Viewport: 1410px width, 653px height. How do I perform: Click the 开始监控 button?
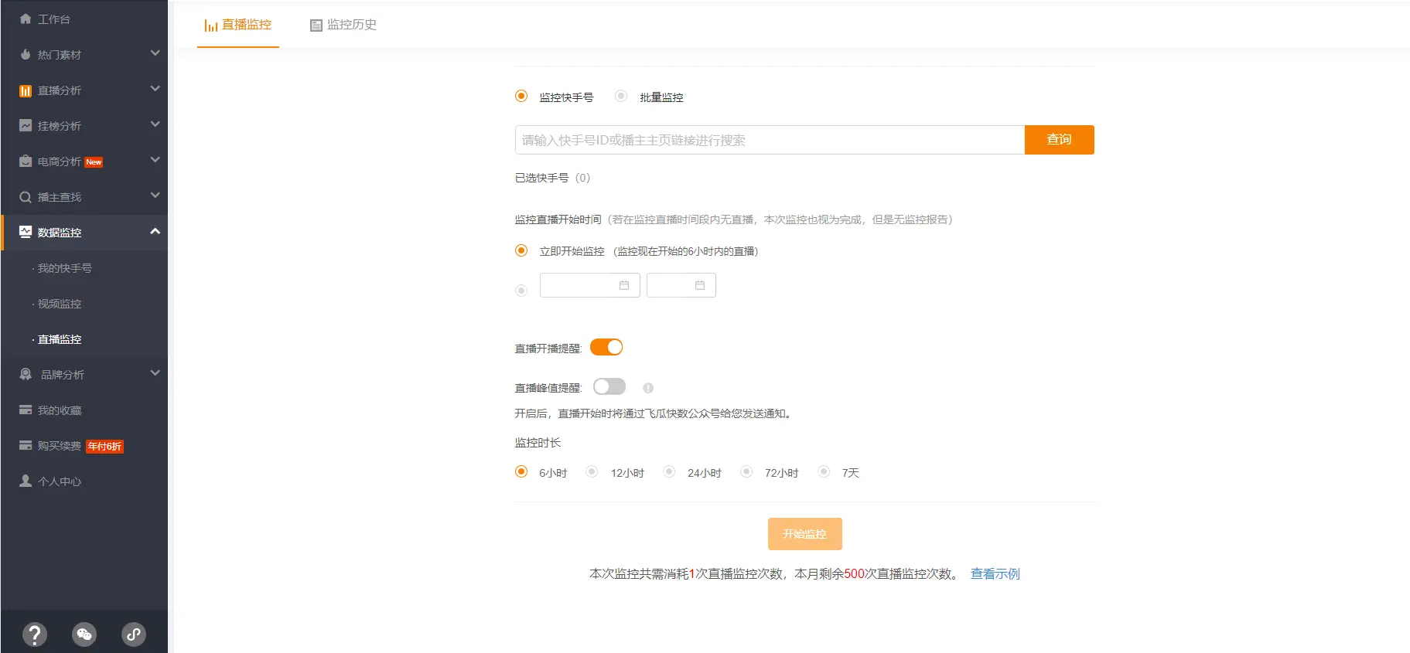coord(804,534)
